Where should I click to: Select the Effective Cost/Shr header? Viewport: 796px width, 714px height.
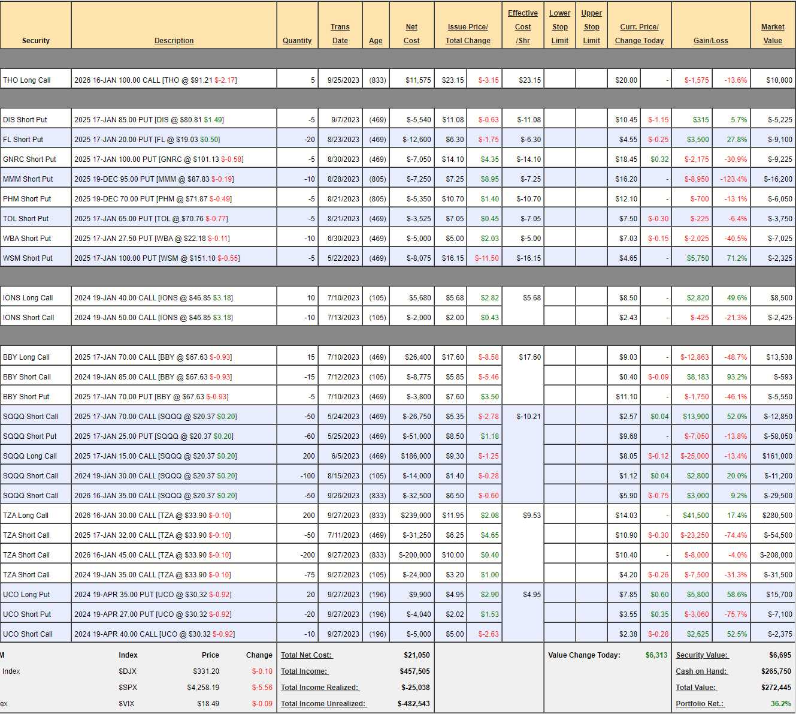522,27
